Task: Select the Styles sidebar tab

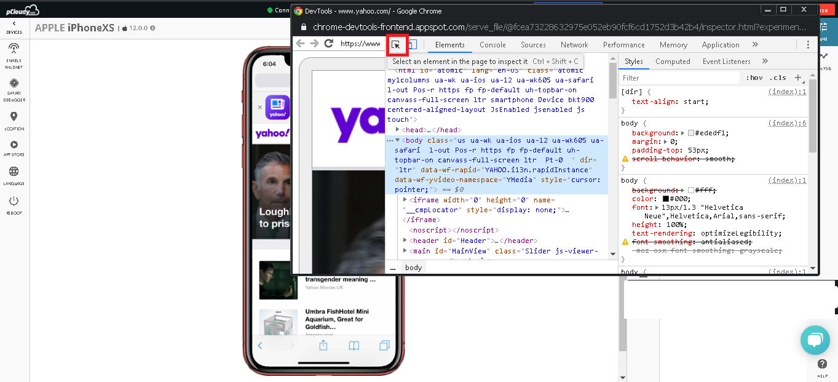Action: (634, 62)
